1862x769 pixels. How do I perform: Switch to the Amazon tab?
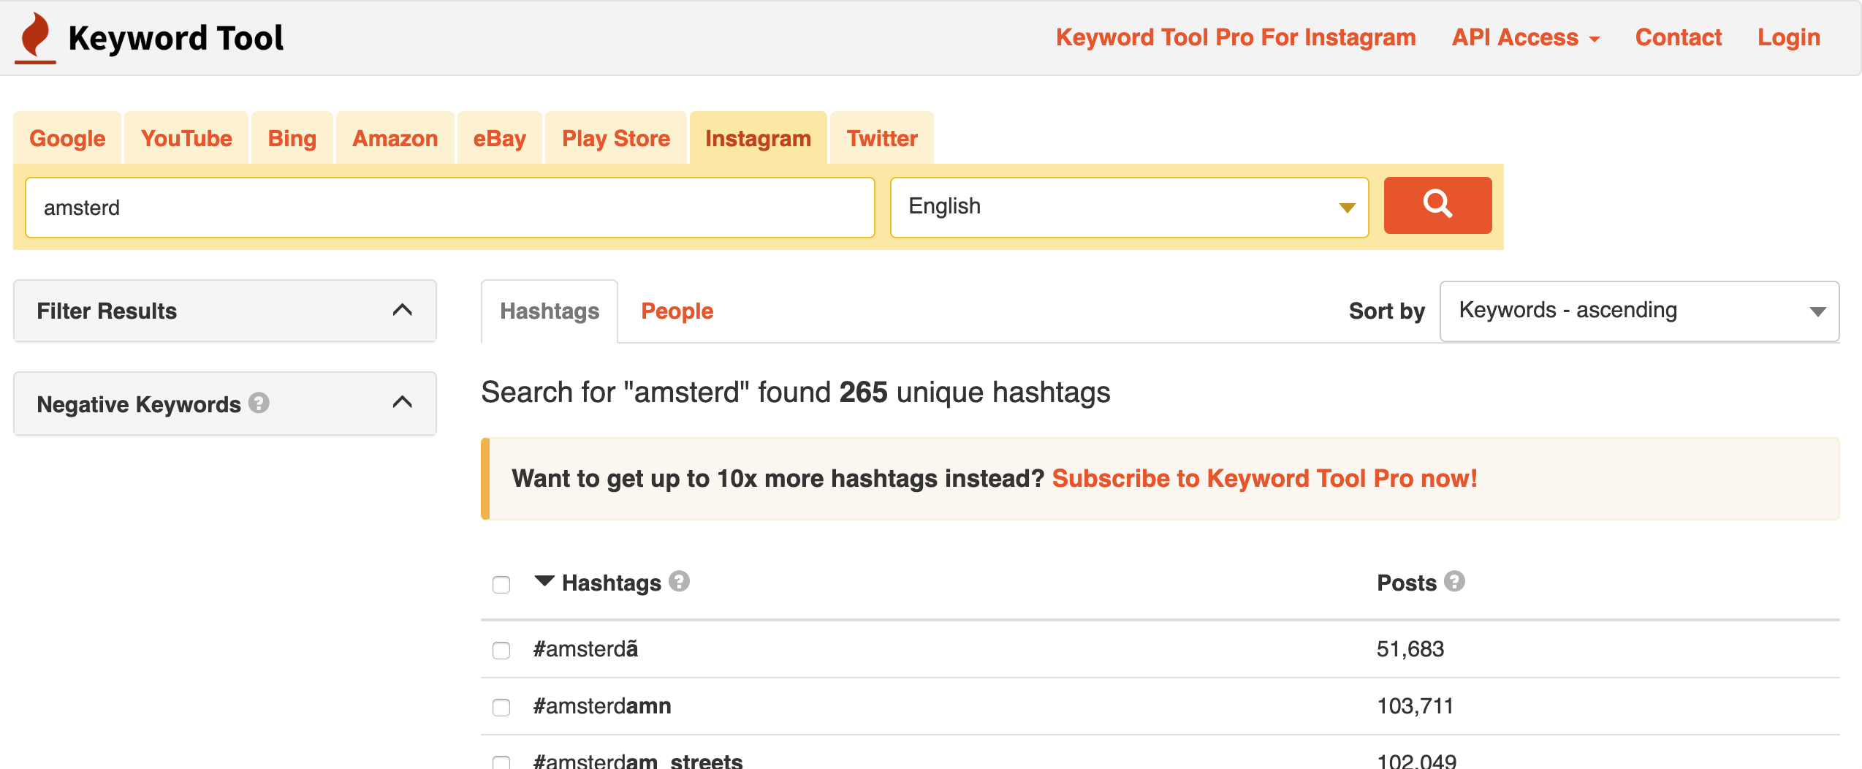395,138
